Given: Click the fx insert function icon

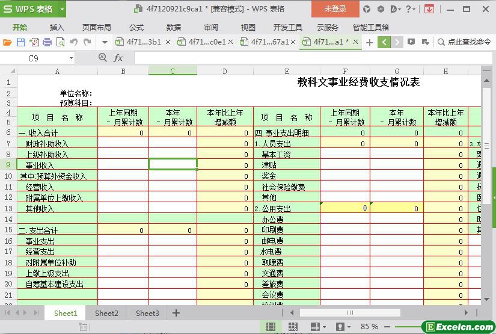Looking at the screenshot, I should click(x=118, y=58).
